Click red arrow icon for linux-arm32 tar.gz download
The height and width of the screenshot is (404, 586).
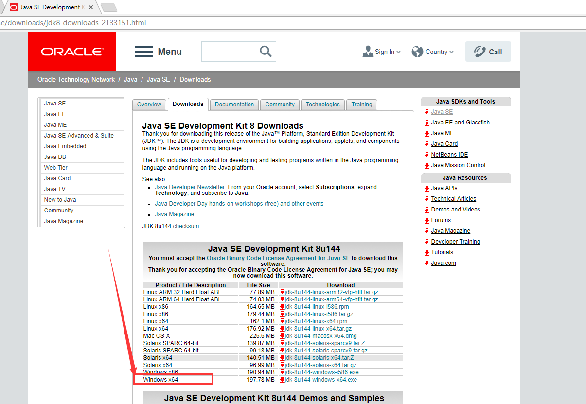tap(282, 292)
